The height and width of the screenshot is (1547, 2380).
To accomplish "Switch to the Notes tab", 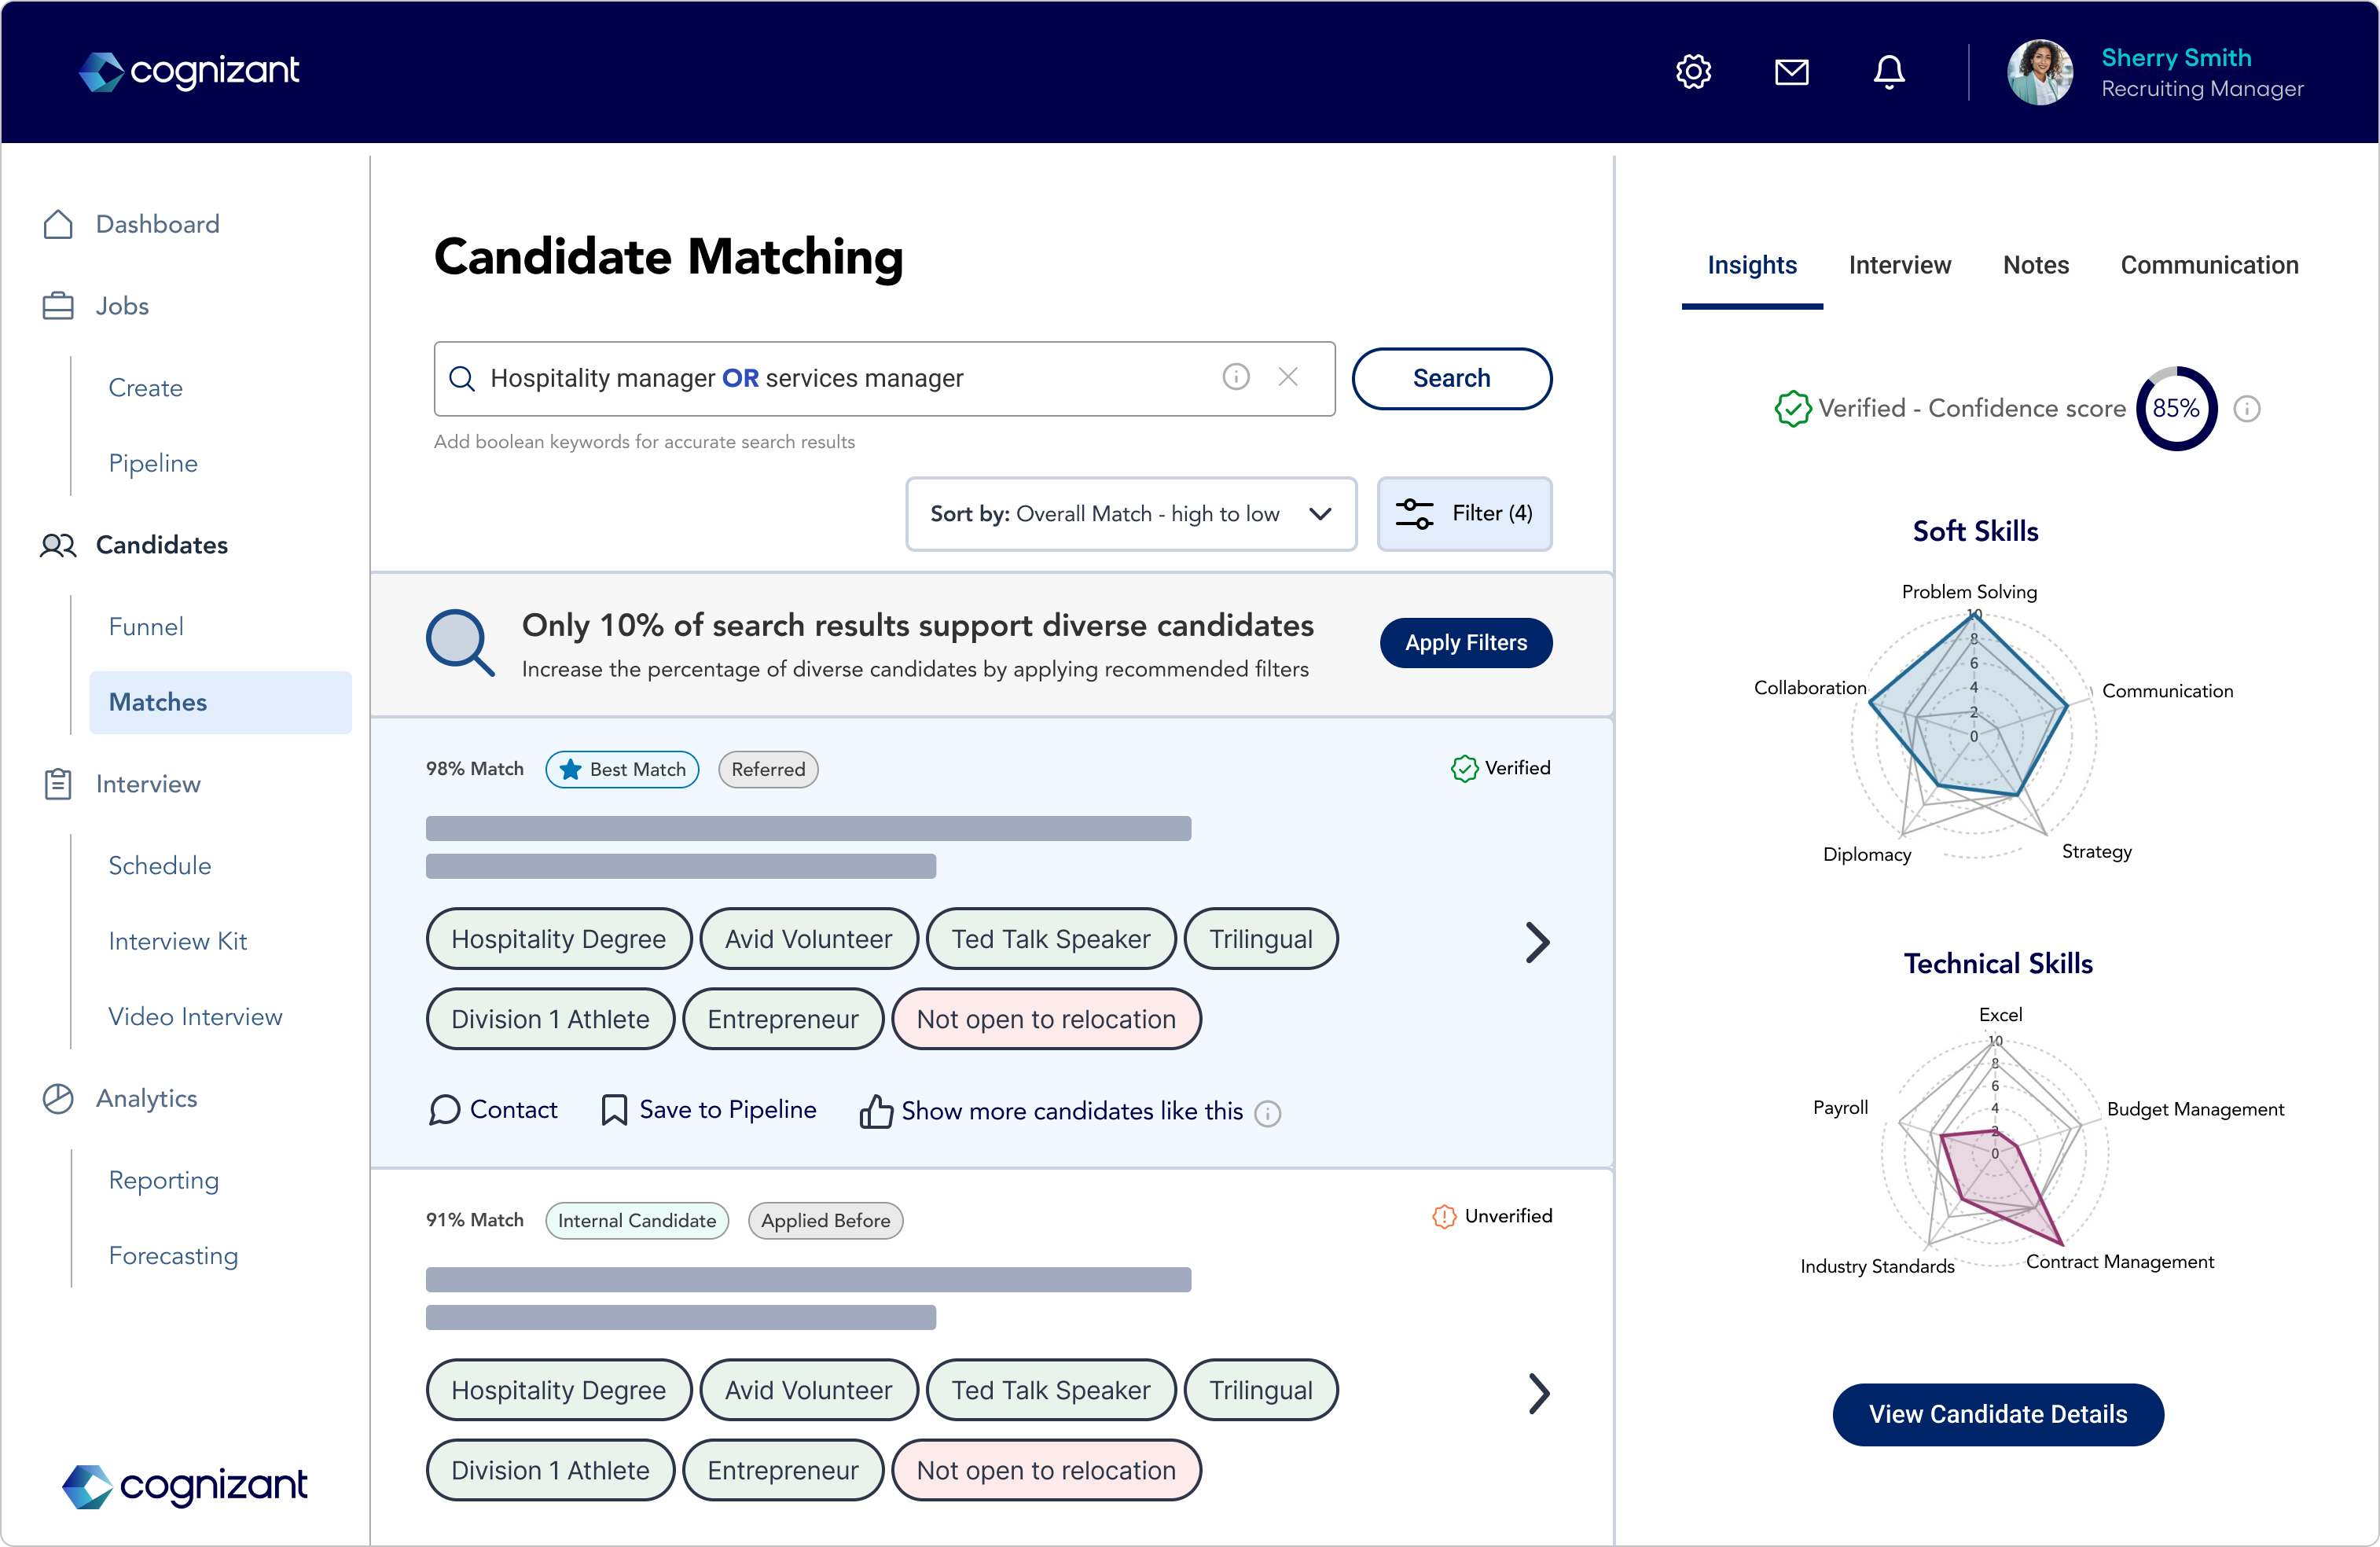I will (2035, 265).
